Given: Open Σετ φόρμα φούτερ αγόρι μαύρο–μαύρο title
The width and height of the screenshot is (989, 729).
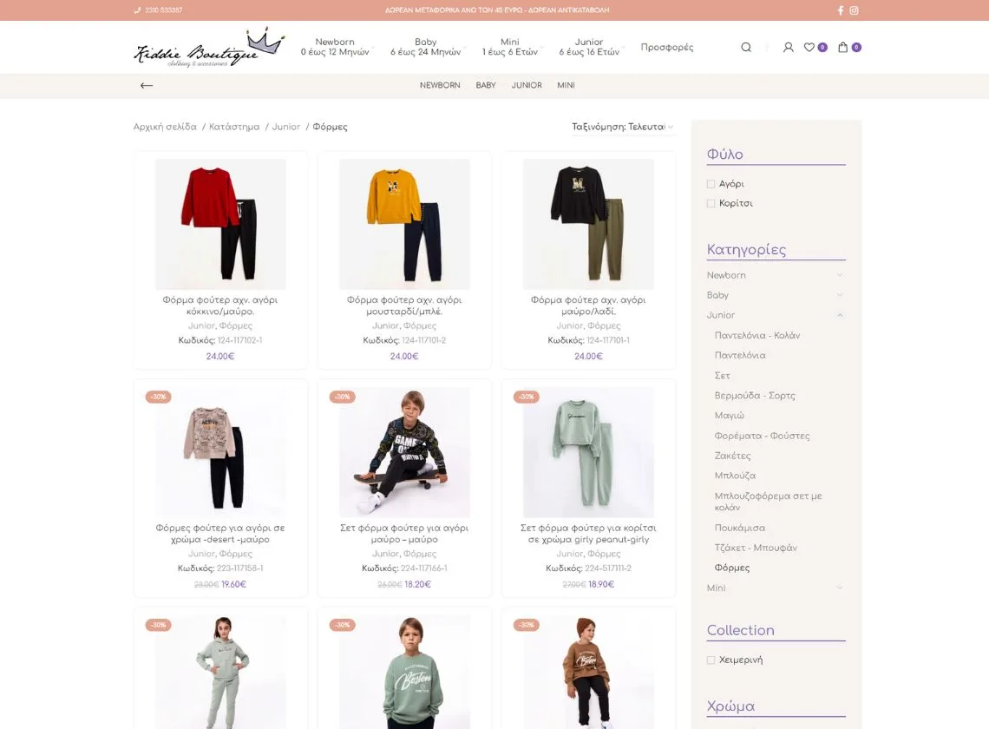Looking at the screenshot, I should tap(404, 534).
